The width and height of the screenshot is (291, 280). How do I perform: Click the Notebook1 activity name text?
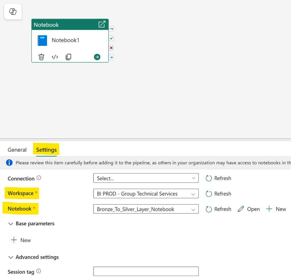(66, 40)
